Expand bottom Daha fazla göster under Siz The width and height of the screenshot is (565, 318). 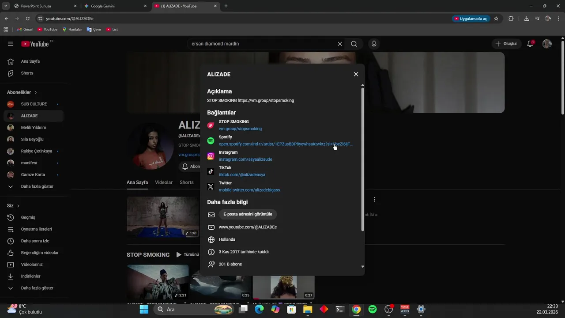coord(34,288)
